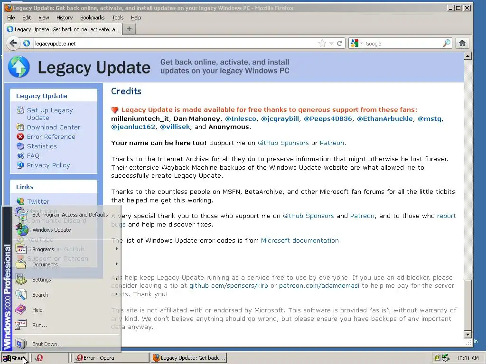The height and width of the screenshot is (364, 486).
Task: Visit the @Inlesco supporter link
Action: coord(241,119)
